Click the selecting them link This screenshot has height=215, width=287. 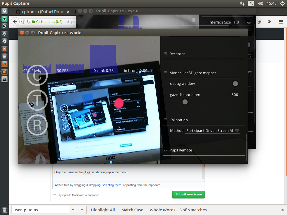tap(112, 185)
